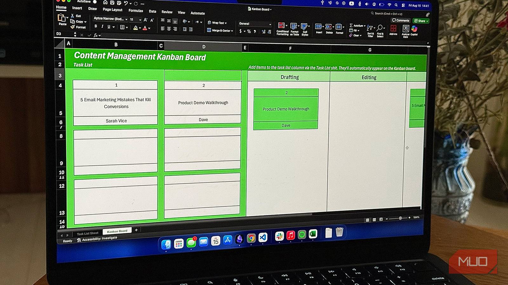Viewport: 508px width, 285px height.
Task: Toggle italic formatting on the cell
Action: (102, 27)
